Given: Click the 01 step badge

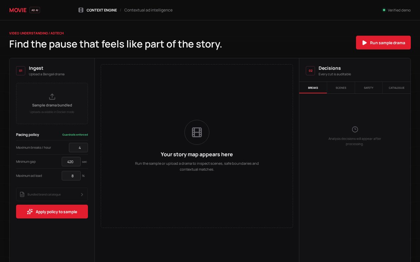Looking at the screenshot, I should (x=21, y=71).
